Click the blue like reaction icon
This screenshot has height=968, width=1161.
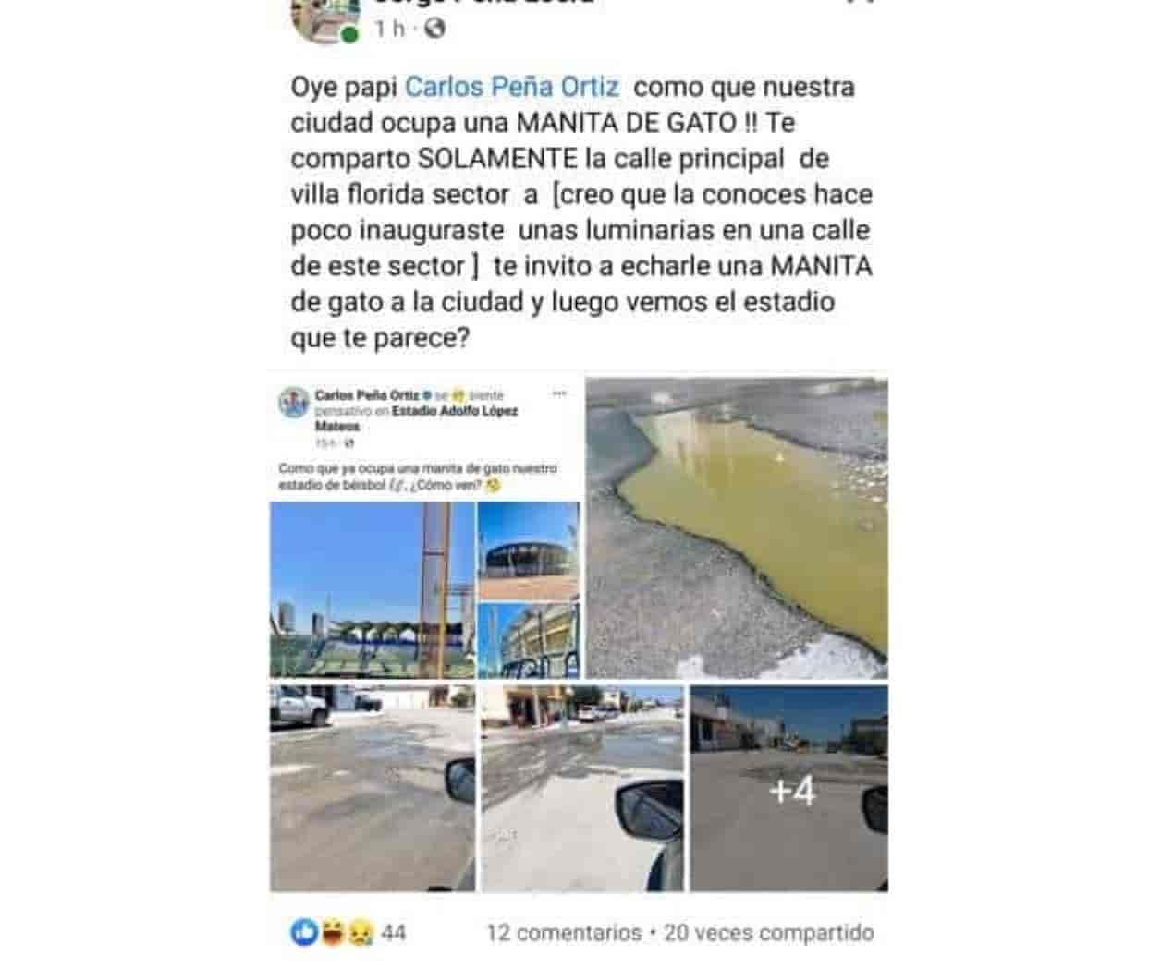click(304, 933)
